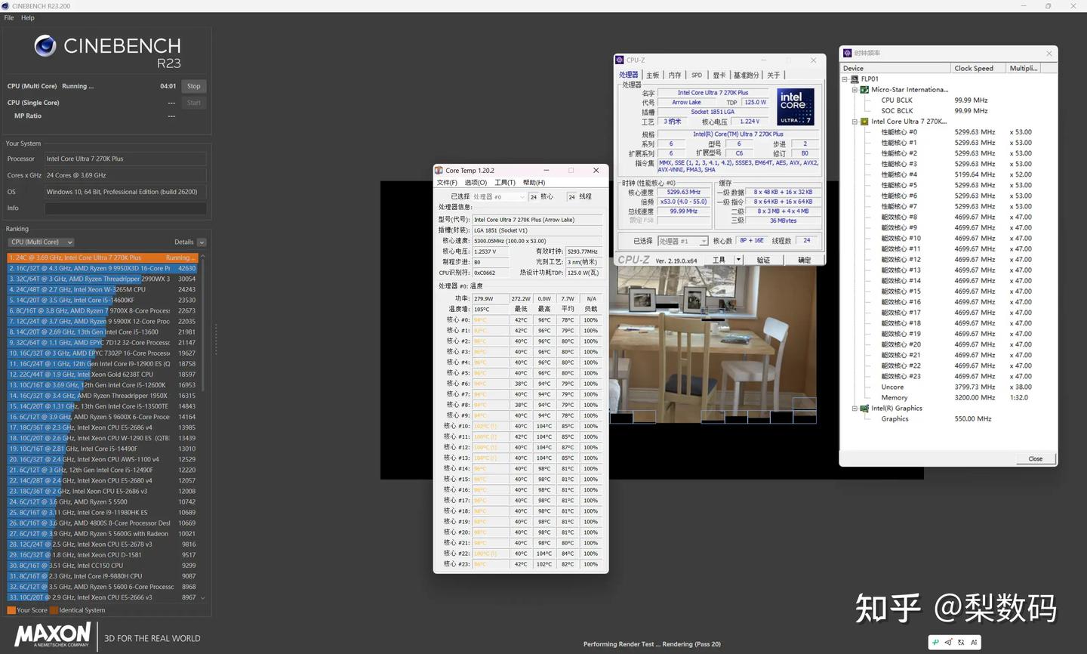Click the Cinebench R23 logo icon
Viewport: 1087px width, 654px height.
tap(45, 46)
